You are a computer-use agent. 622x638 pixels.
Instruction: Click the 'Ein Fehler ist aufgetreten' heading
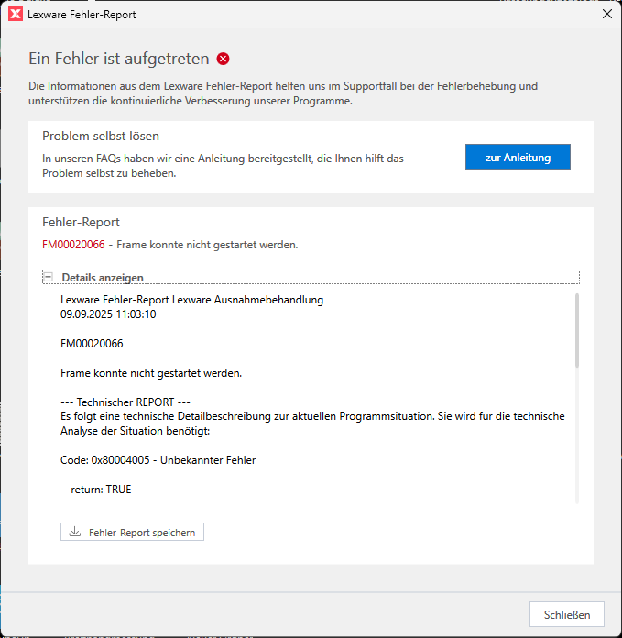pyautogui.click(x=119, y=60)
